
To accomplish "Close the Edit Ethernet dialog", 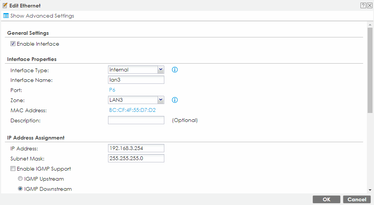I will [x=369, y=6].
